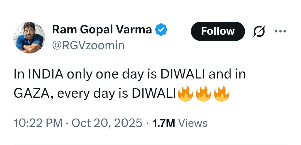Image resolution: width=301 pixels, height=145 pixels.
Task: Click the display name Ram Gopal Varma
Action: coord(102,30)
